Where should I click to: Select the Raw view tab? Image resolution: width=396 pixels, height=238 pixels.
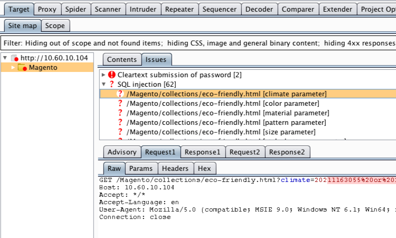click(x=114, y=168)
